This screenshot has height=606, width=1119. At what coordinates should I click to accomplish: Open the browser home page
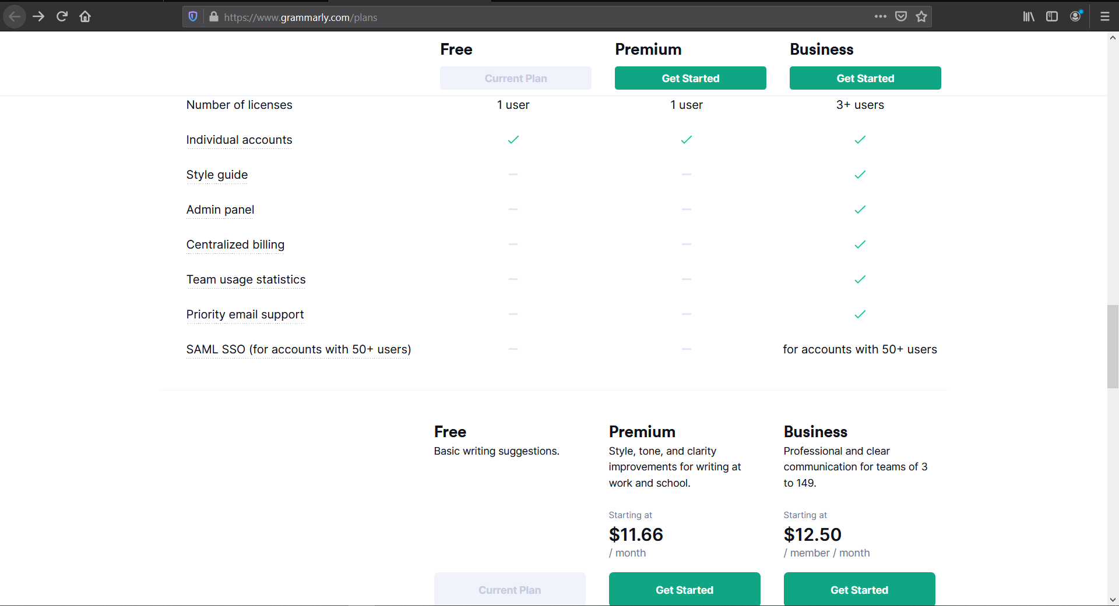pyautogui.click(x=85, y=17)
